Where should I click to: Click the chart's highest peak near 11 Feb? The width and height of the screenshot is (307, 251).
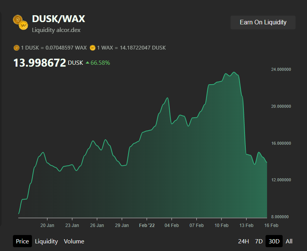click(234, 72)
